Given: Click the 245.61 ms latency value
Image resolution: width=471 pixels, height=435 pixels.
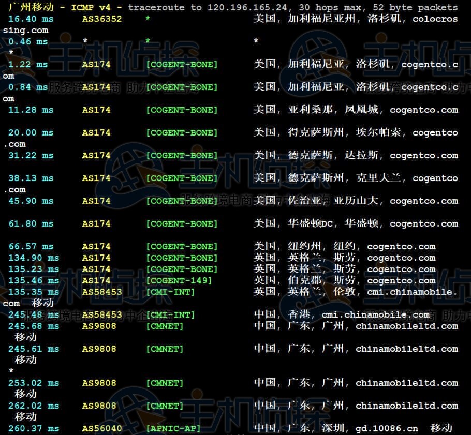Looking at the screenshot, I should click(x=34, y=350).
